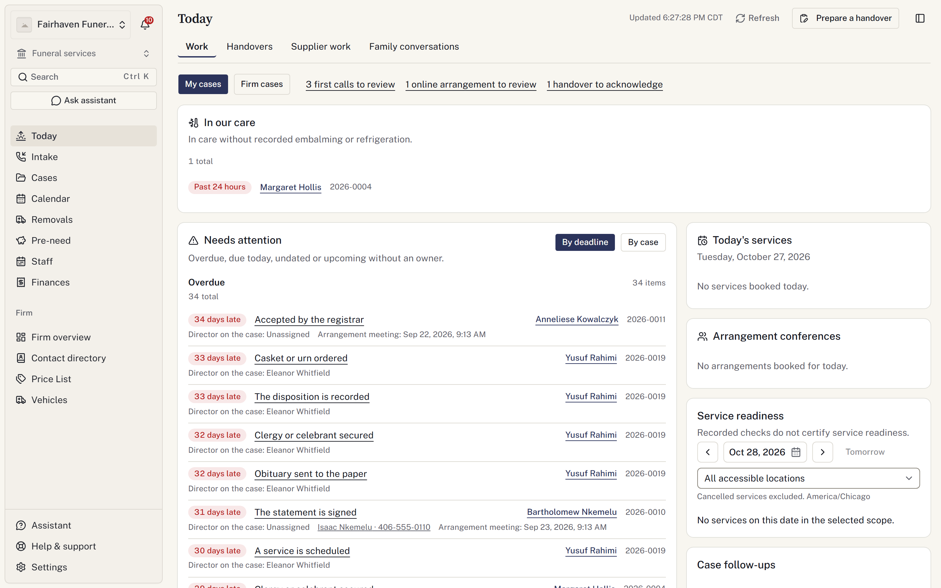Go to Staff page
Image resolution: width=941 pixels, height=588 pixels.
[x=84, y=261]
